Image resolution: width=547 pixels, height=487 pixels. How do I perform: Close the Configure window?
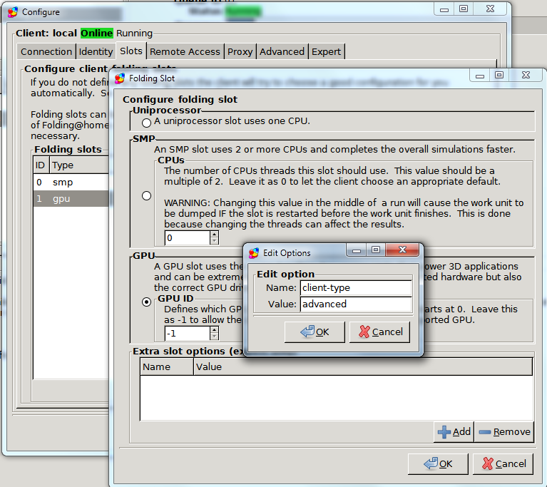click(x=490, y=9)
